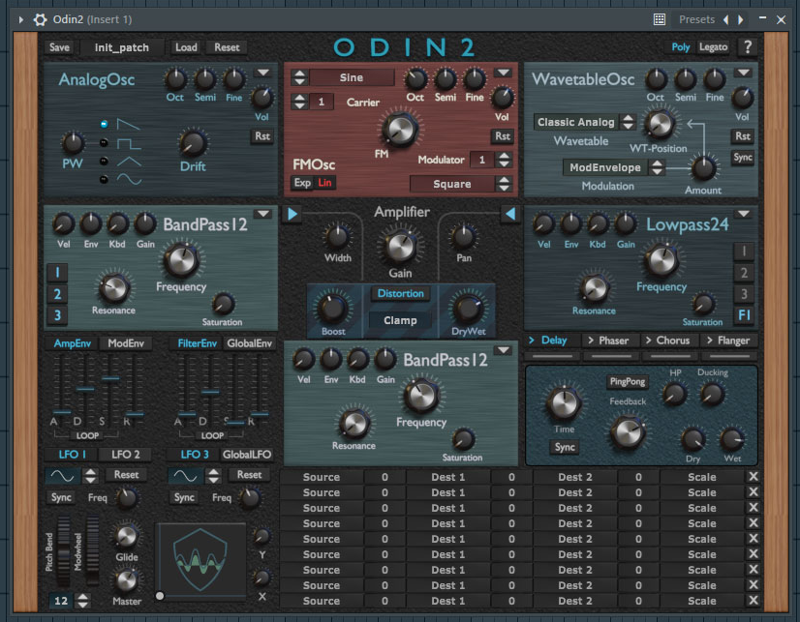Open WavetableOsc oscillator type dropdown
This screenshot has width=800, height=622.
[744, 73]
